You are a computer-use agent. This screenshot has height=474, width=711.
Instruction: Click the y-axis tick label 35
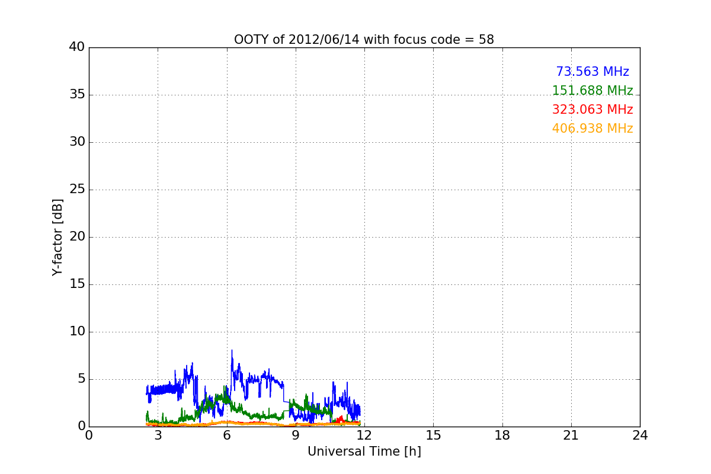point(77,95)
